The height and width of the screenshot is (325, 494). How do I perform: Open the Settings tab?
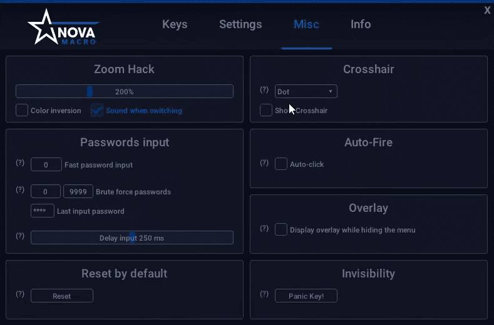click(x=240, y=24)
